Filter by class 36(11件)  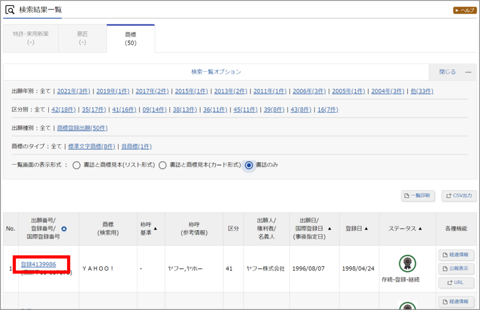[215, 110]
